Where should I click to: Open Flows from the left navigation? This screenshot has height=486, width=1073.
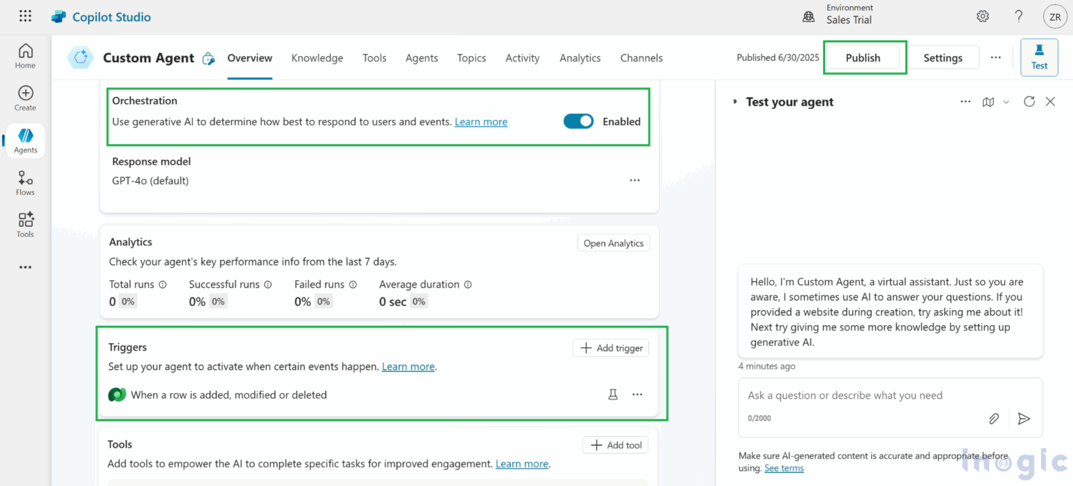[x=25, y=182]
